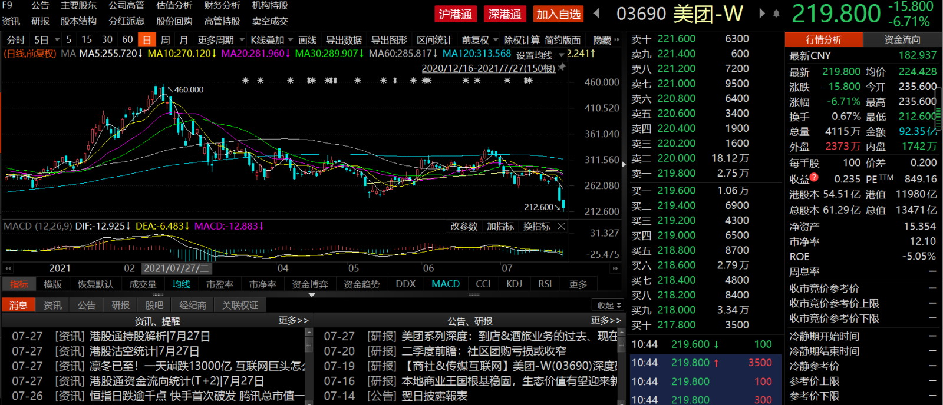Open the 股吧 tab
This screenshot has width=943, height=405.
154,305
